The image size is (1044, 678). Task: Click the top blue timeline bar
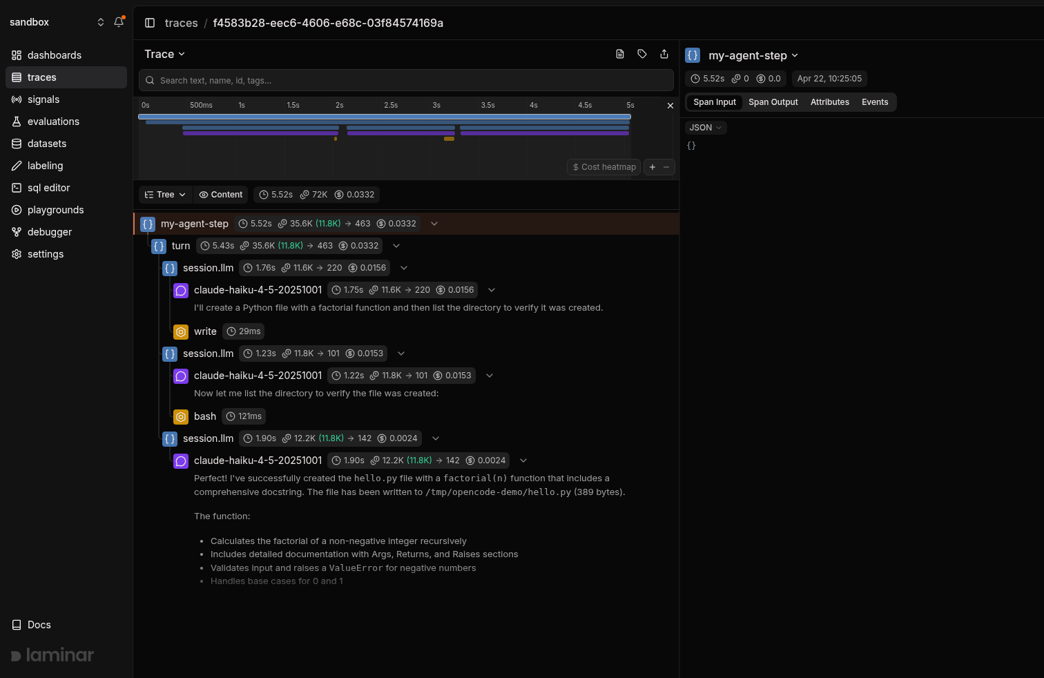[385, 117]
